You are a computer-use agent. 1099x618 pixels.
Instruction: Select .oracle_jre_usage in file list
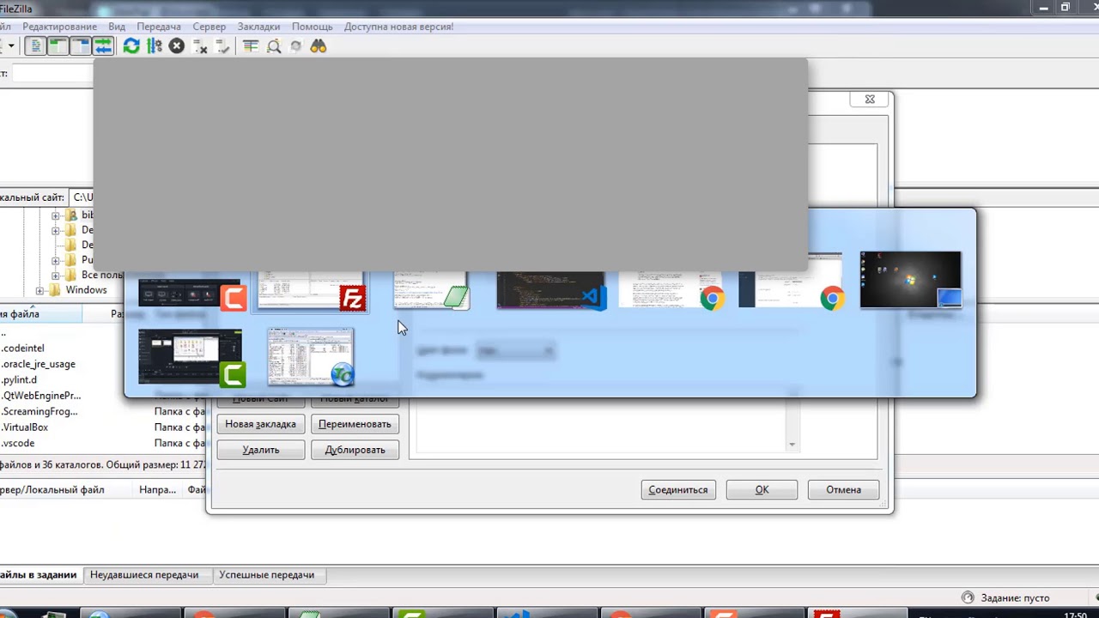(x=39, y=364)
